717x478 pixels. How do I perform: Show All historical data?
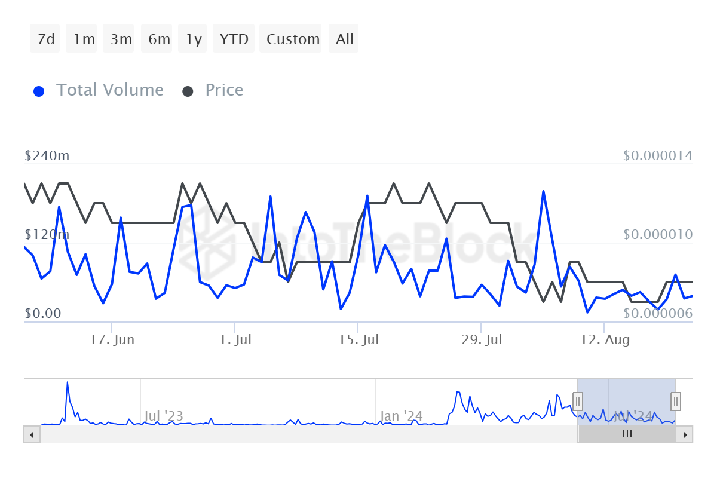[x=345, y=39]
